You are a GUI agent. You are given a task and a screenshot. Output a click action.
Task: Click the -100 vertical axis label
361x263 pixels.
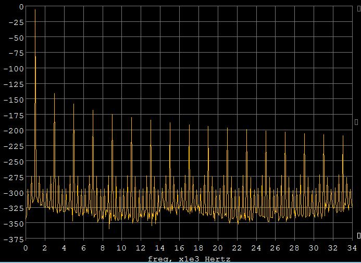[14, 69]
